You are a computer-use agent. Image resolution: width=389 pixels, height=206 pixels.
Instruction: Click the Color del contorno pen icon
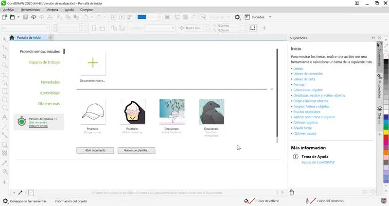(307, 201)
